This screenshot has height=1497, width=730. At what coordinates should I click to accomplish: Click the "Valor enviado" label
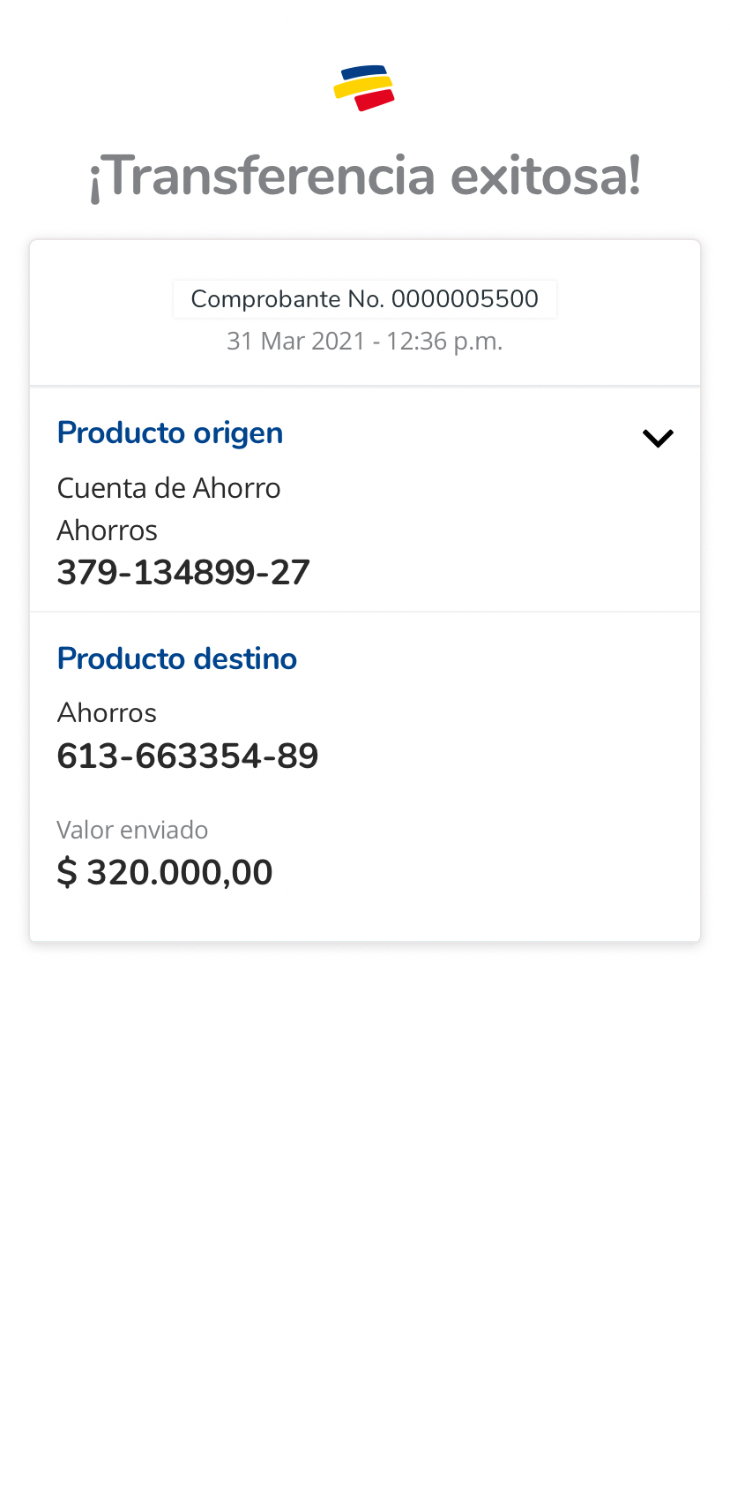[x=132, y=830]
